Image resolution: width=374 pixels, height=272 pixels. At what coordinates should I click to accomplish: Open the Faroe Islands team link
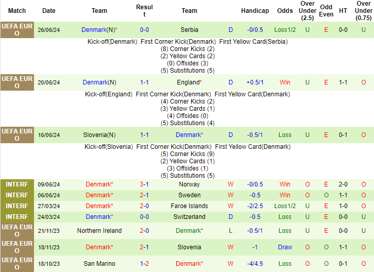pos(189,206)
